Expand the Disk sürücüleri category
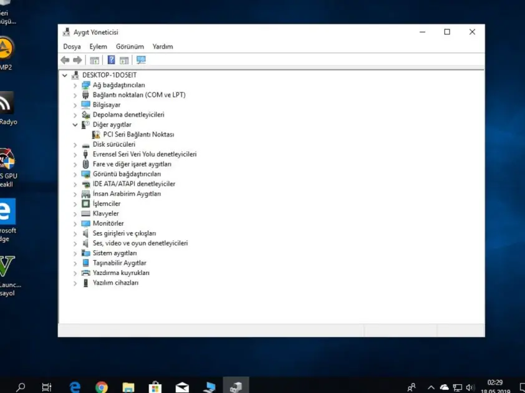 coord(75,144)
